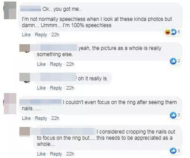The height and width of the screenshot is (158, 190).
Task: Reply to the 'them nails' comment
Action: click(41, 118)
